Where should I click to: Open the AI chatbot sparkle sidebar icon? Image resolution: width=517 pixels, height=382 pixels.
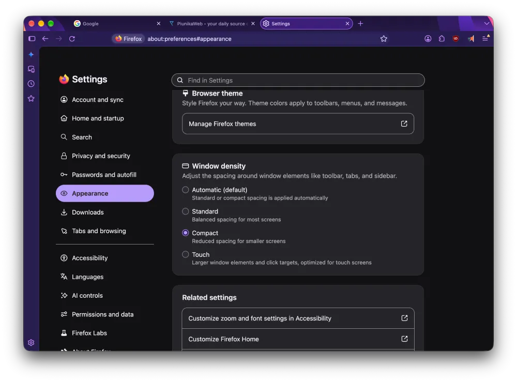[31, 54]
